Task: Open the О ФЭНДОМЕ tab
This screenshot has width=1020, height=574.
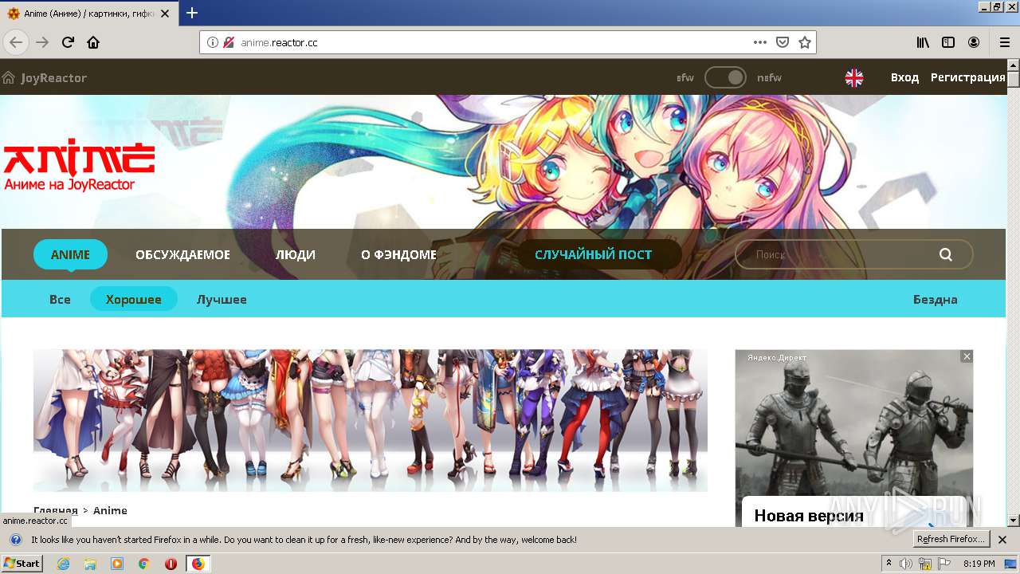Action: 398,254
